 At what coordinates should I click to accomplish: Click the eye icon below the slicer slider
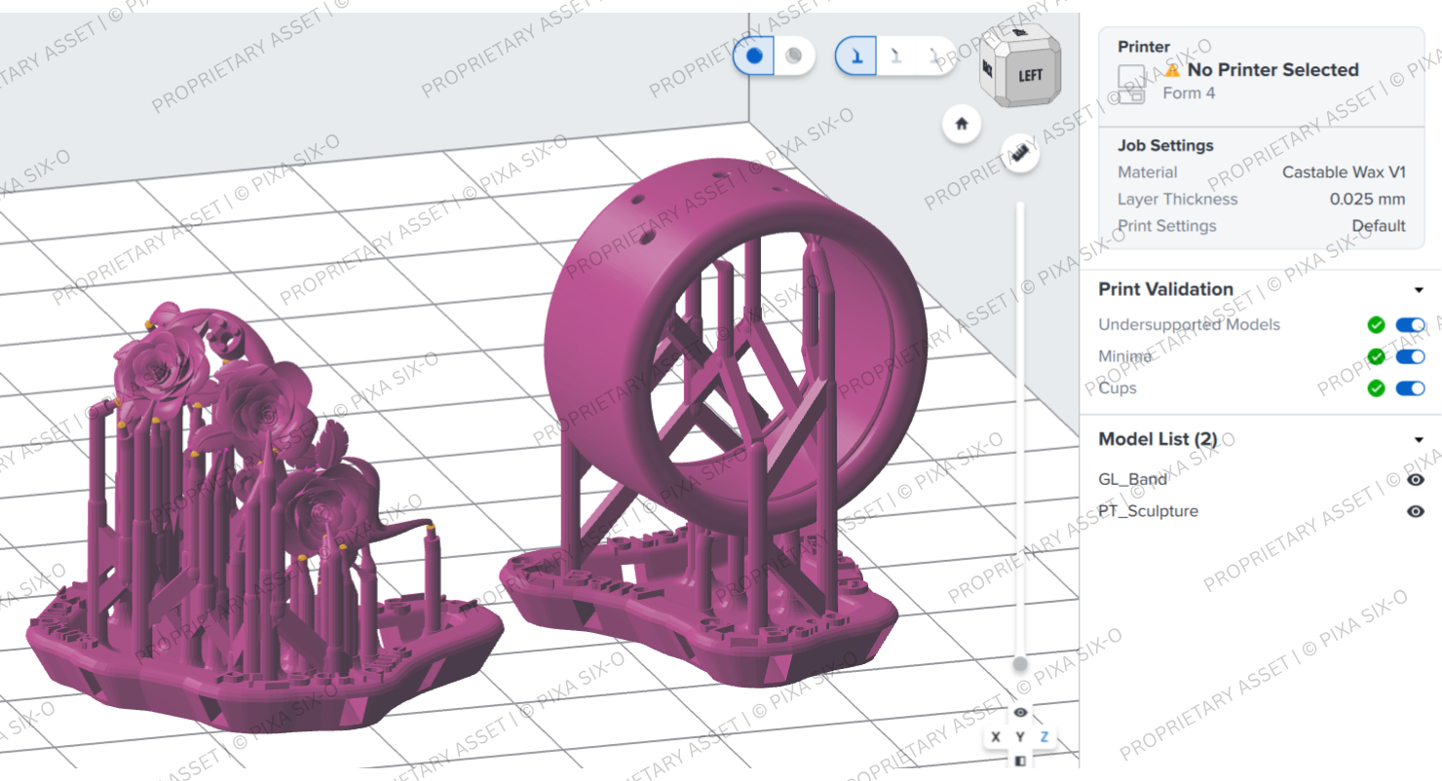(1020, 713)
